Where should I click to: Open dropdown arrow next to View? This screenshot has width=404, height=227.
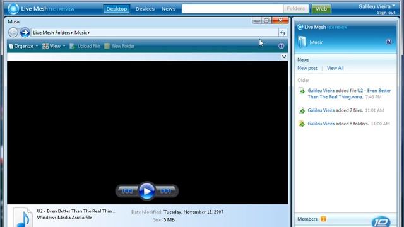tap(64, 46)
